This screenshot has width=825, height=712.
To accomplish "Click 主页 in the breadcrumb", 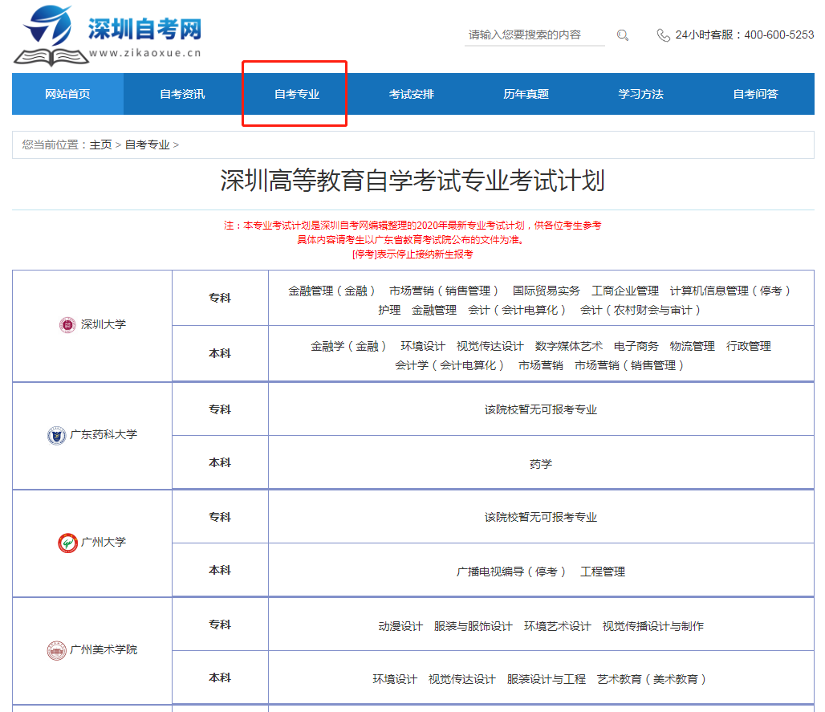I will (x=100, y=144).
